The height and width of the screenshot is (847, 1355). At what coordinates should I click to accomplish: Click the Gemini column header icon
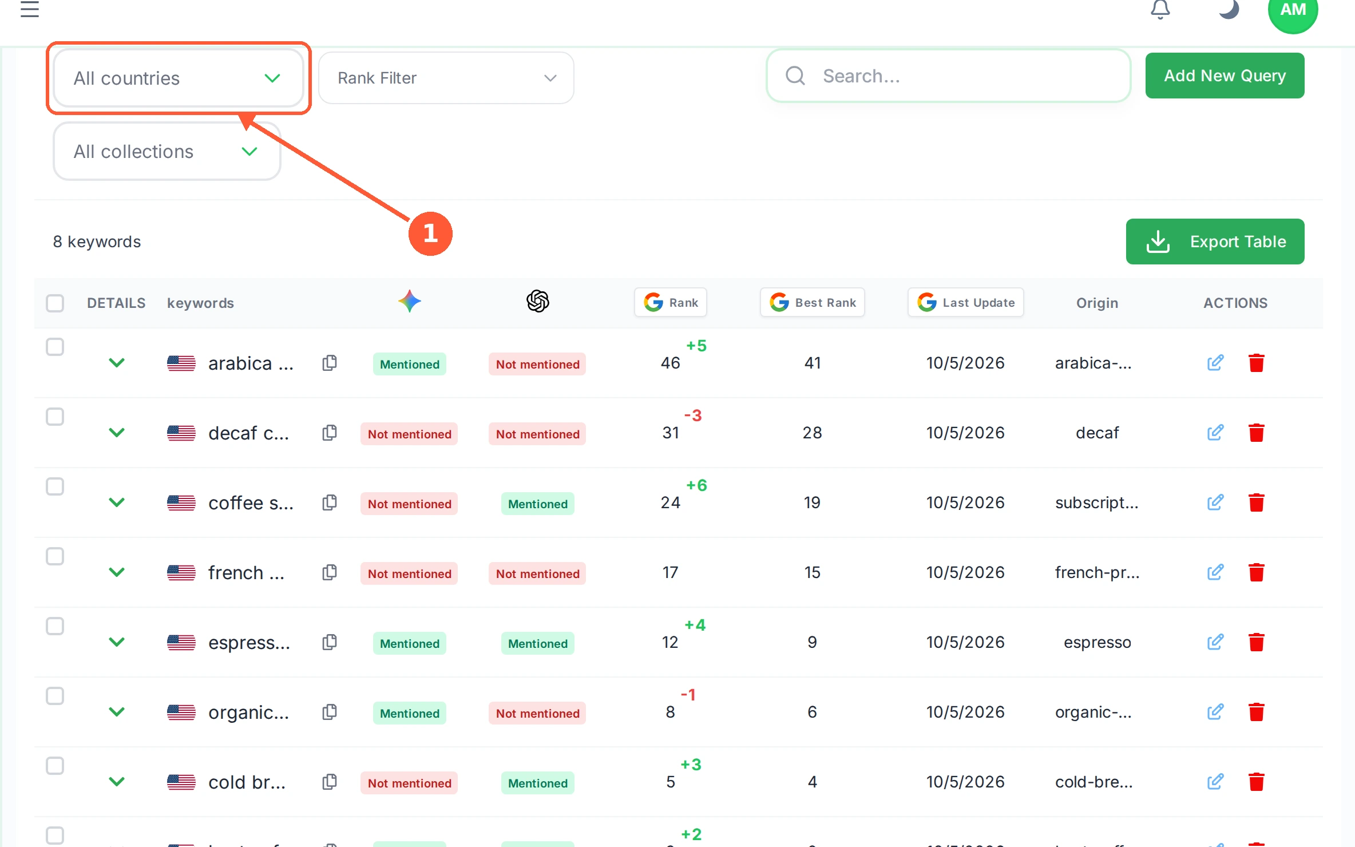[410, 301]
